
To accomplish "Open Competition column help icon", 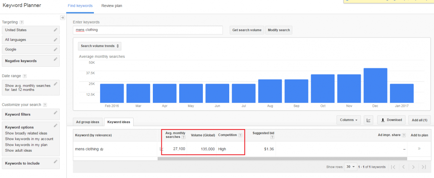I will (x=240, y=135).
